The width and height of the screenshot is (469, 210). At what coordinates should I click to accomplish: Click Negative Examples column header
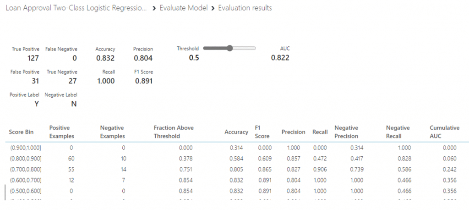point(113,132)
